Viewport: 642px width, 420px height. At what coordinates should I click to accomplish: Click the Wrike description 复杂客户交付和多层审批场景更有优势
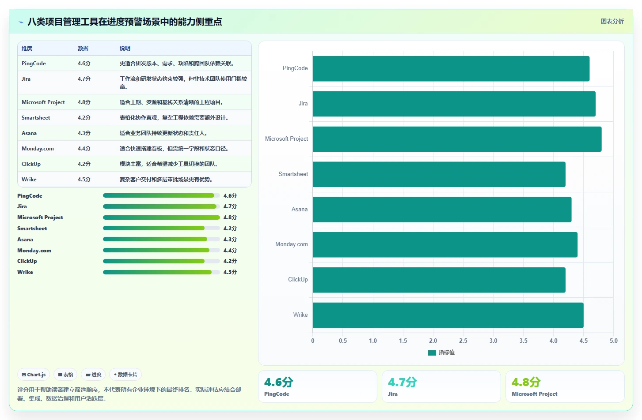tap(167, 180)
